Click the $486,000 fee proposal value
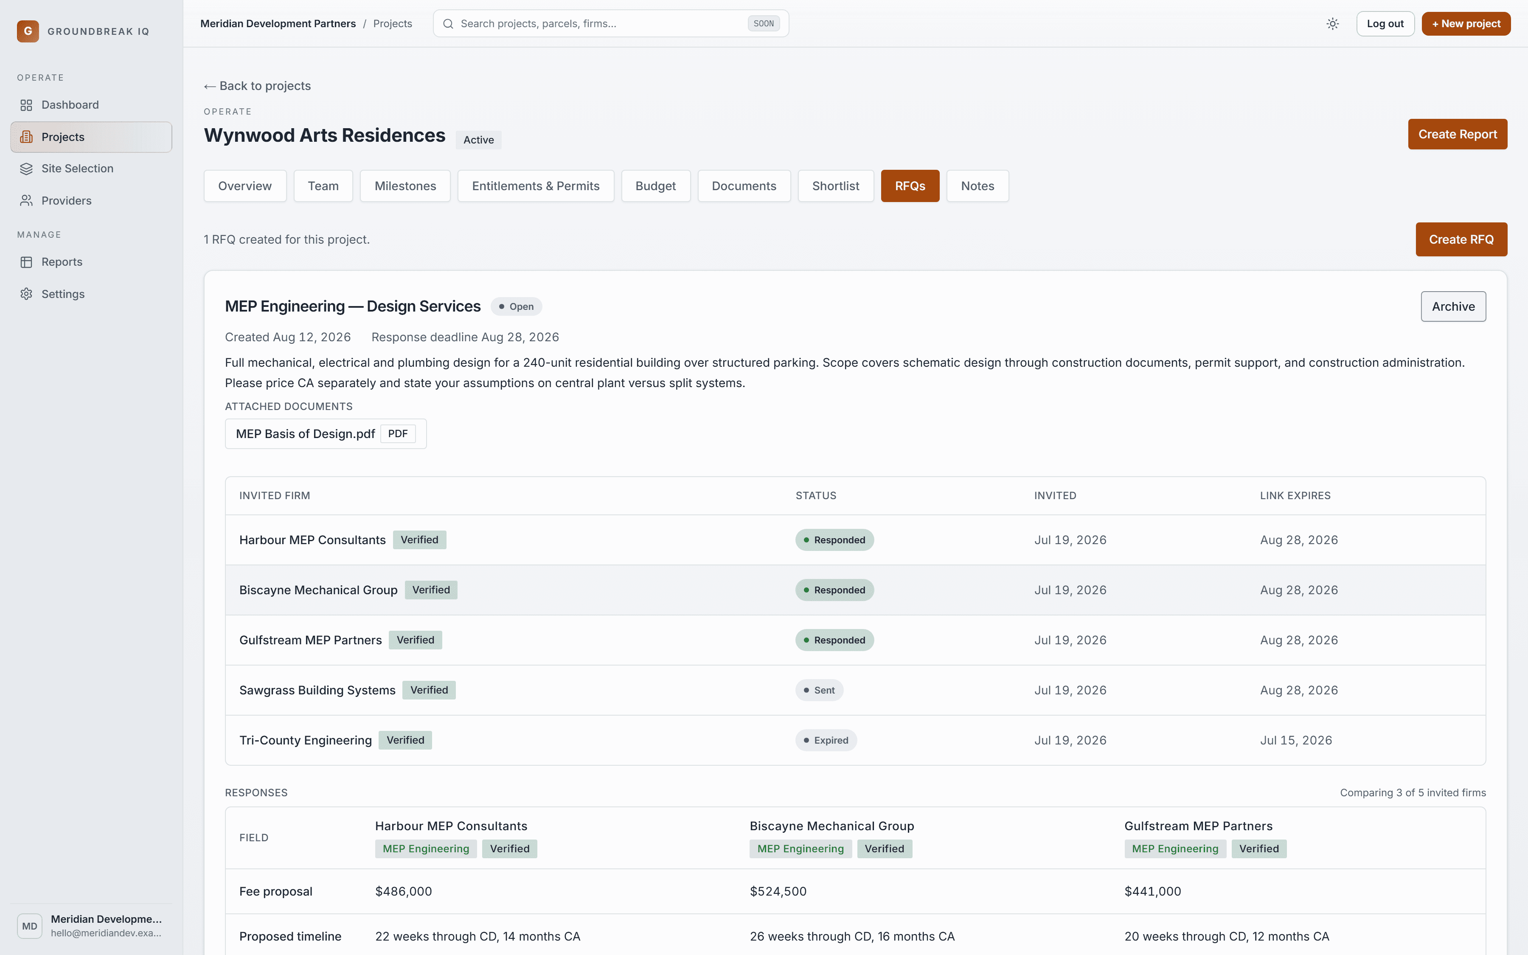 [404, 892]
